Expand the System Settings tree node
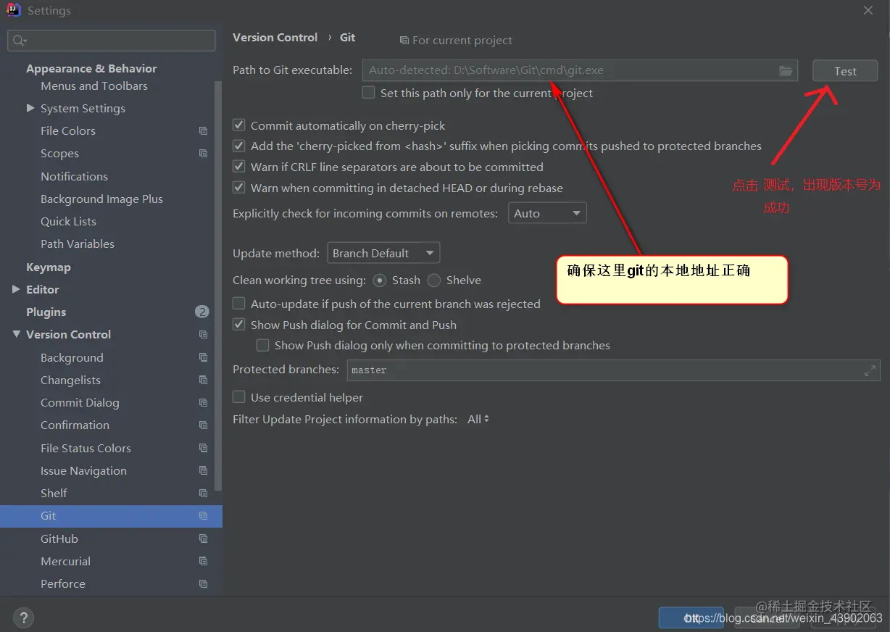This screenshot has width=890, height=632. point(30,108)
